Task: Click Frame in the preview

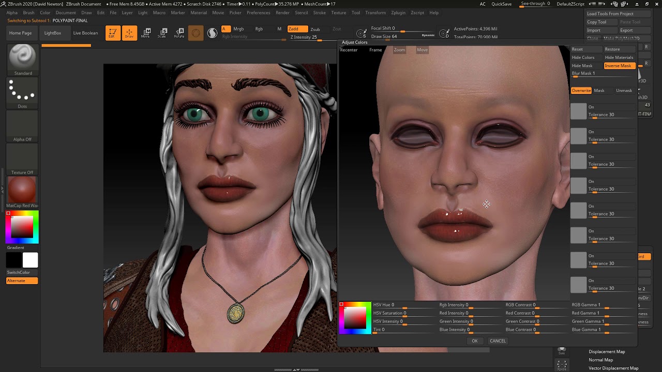Action: [x=375, y=50]
